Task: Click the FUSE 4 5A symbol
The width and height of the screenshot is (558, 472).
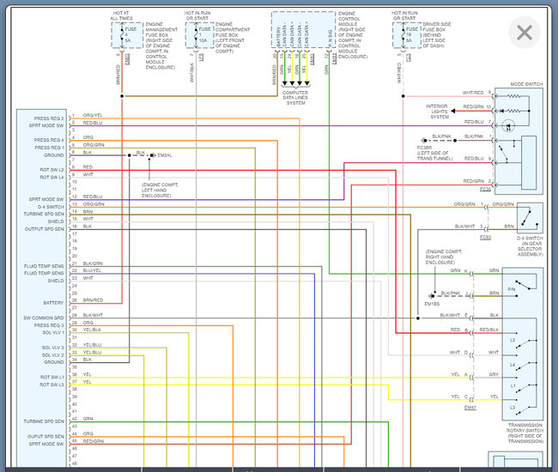Action: click(x=127, y=35)
